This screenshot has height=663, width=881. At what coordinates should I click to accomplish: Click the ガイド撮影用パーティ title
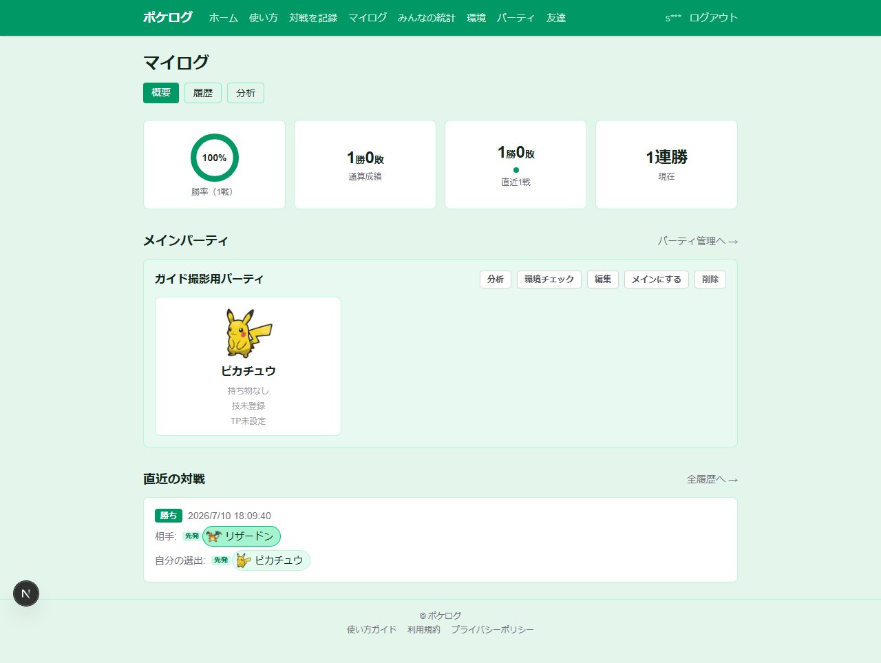click(209, 279)
